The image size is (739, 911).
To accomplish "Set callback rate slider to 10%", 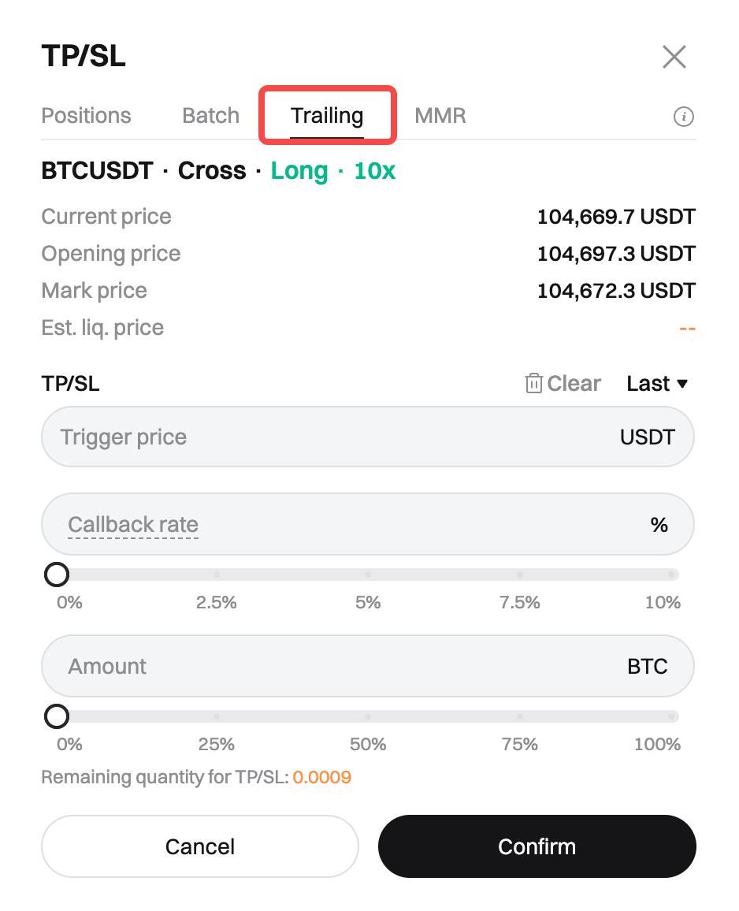I will (x=671, y=574).
